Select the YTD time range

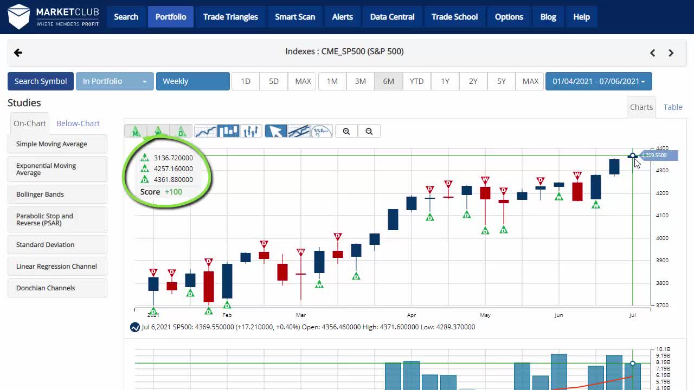click(417, 81)
